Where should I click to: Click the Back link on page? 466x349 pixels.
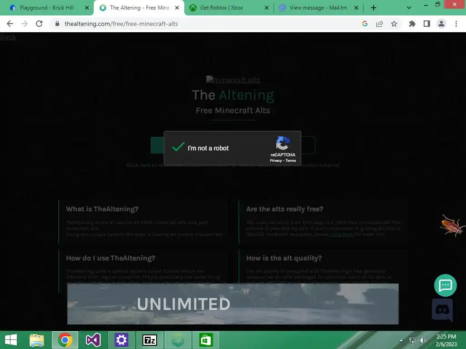pos(8,37)
